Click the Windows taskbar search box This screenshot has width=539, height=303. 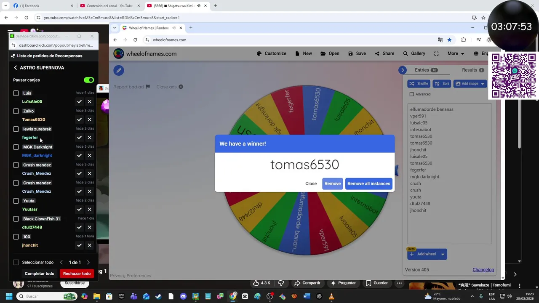46,296
